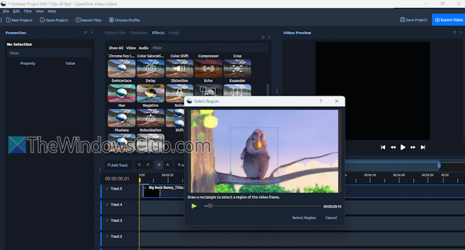Play the main video preview
The height and width of the screenshot is (250, 465).
pyautogui.click(x=403, y=147)
